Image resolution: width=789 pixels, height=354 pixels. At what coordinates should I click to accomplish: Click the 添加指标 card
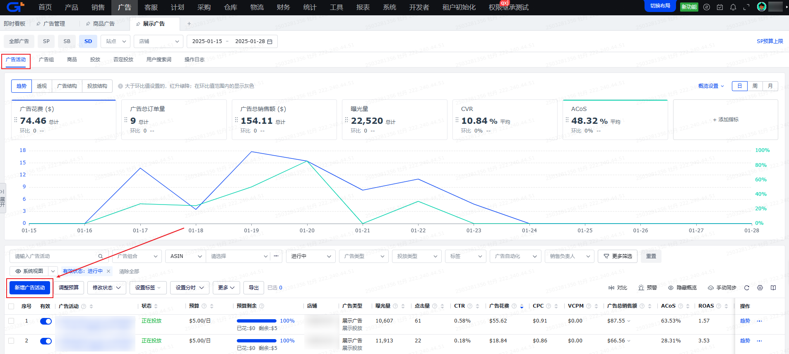click(726, 120)
